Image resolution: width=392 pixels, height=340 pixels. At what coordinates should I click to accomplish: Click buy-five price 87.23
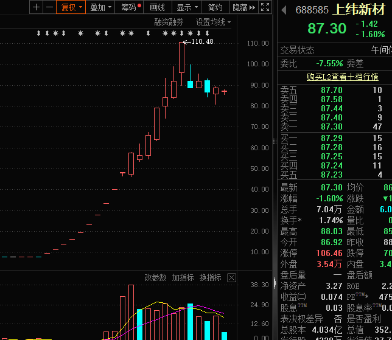[332, 175]
